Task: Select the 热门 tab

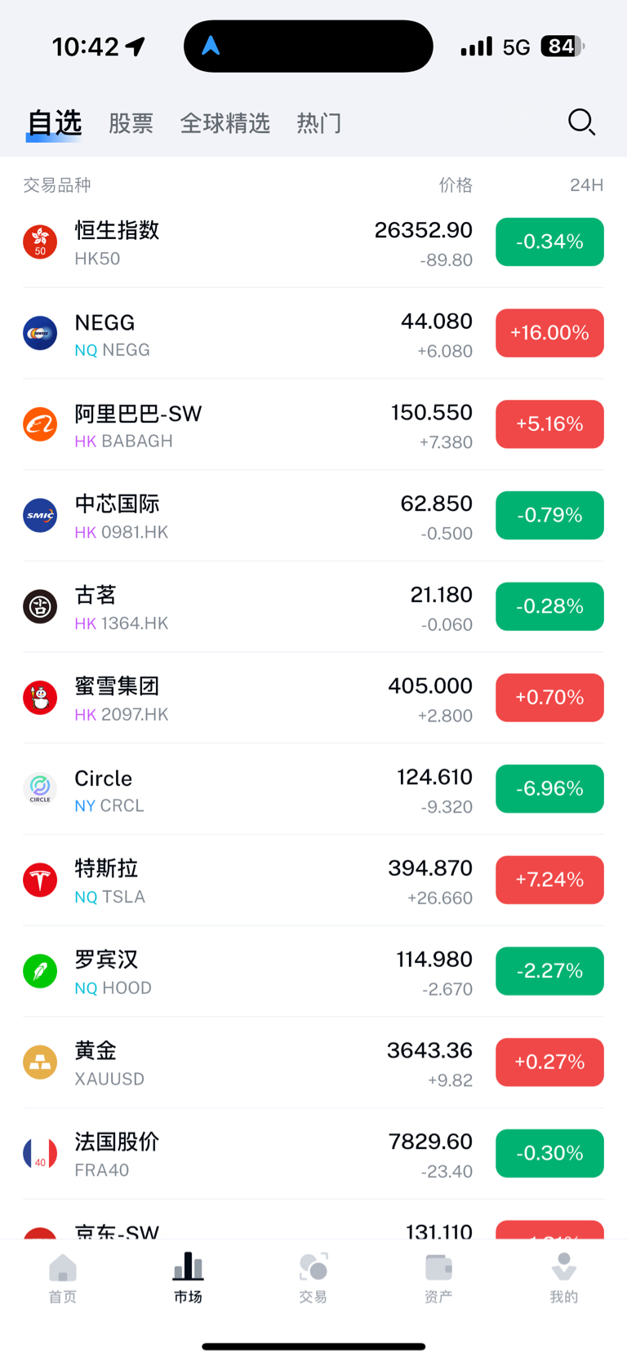Action: (319, 123)
